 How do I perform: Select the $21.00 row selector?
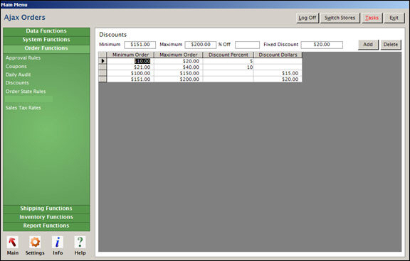[102, 67]
